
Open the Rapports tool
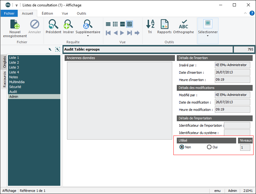click(x=165, y=24)
